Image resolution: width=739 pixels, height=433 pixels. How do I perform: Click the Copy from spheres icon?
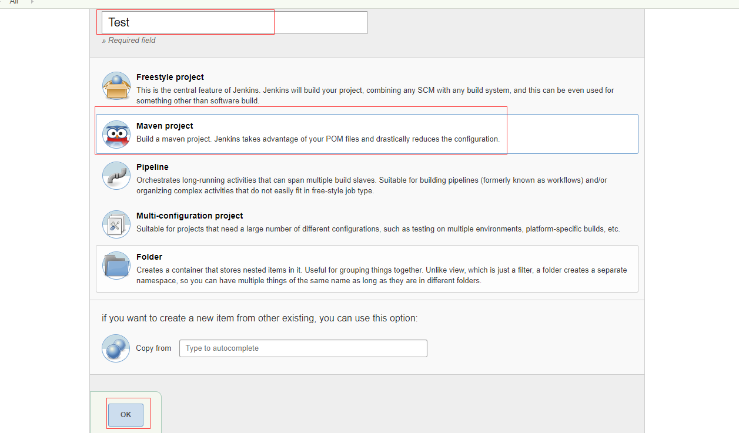[116, 348]
